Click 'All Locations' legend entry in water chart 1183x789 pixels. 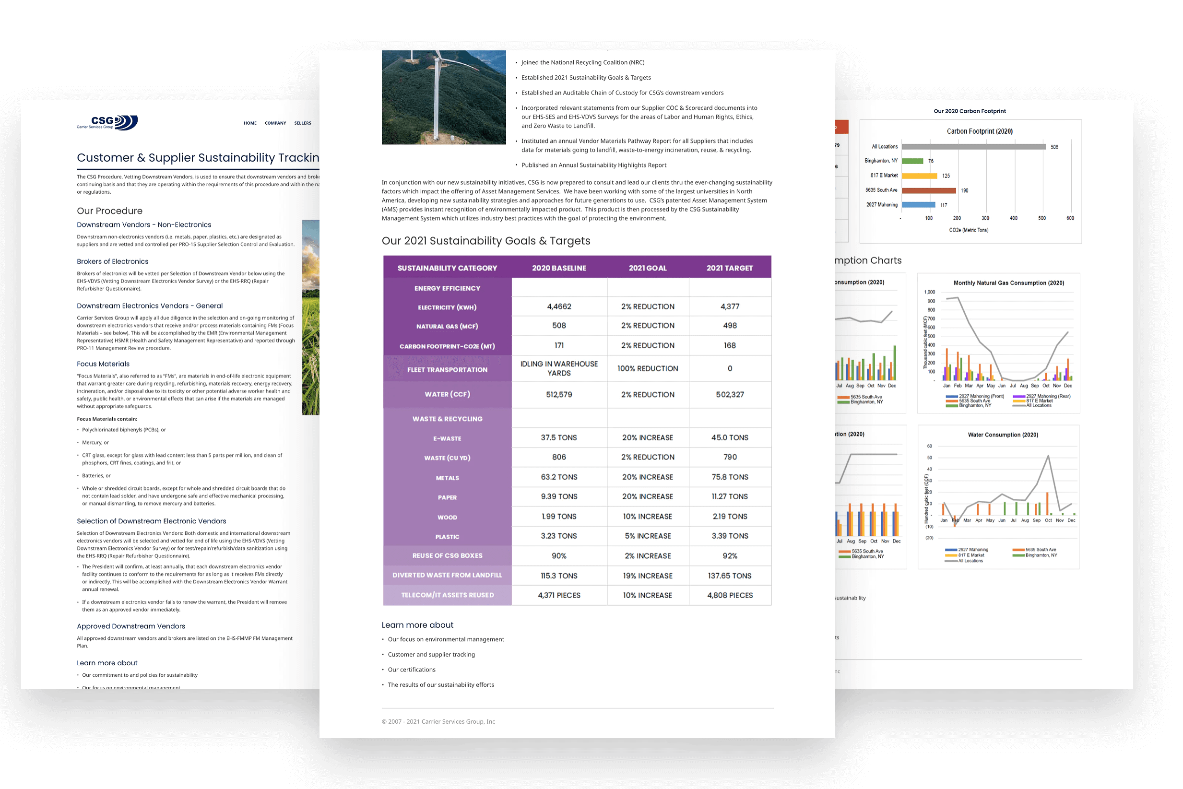[963, 561]
